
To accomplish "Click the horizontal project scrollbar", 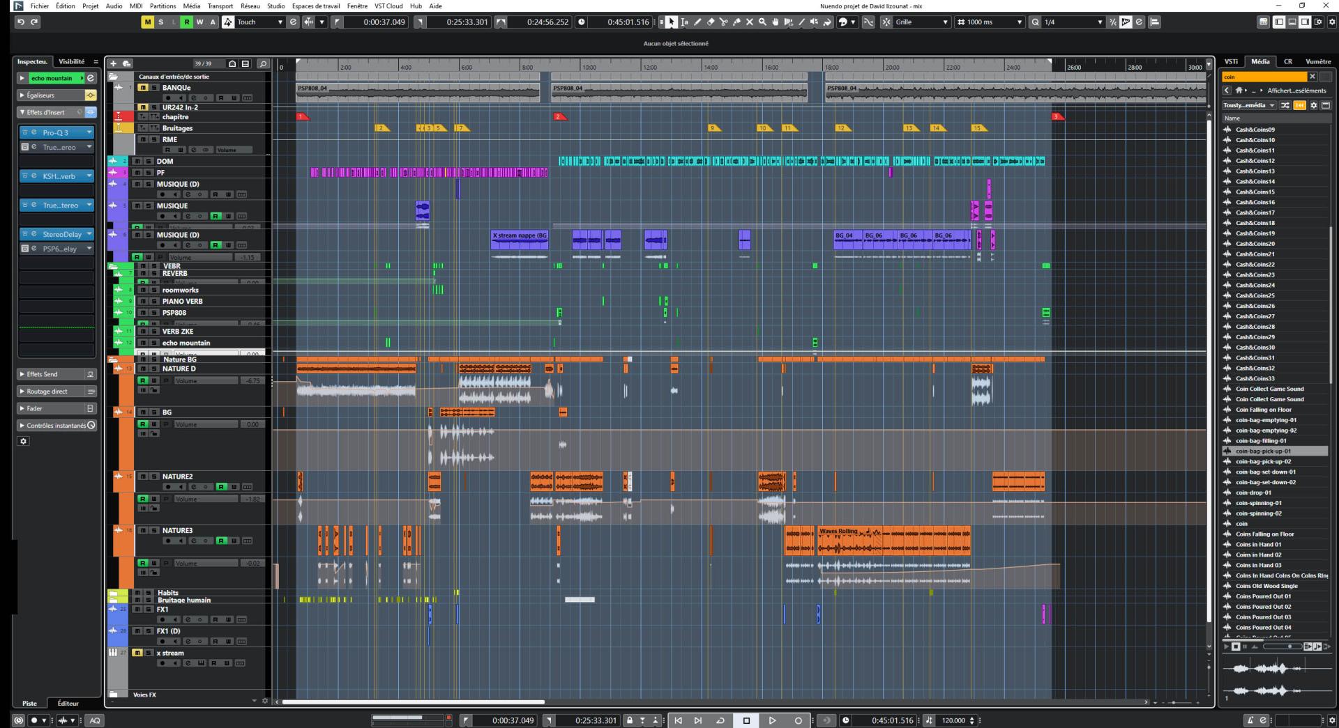I will pos(413,702).
